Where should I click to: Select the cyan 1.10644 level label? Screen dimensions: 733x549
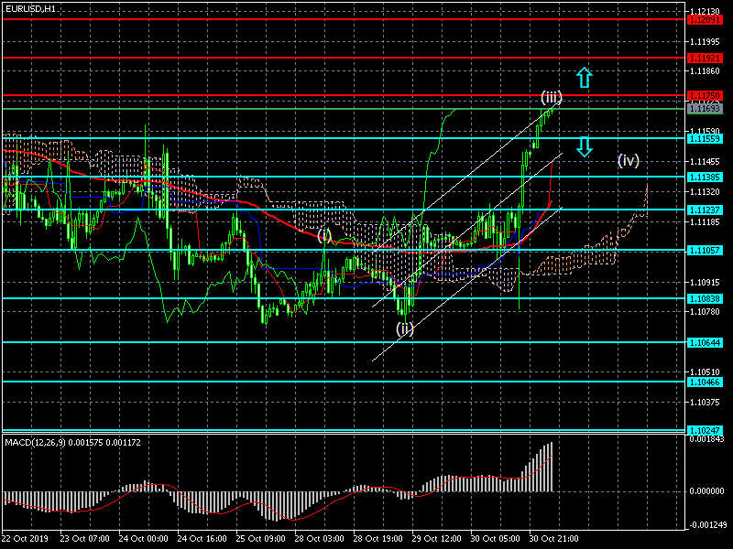coord(705,342)
